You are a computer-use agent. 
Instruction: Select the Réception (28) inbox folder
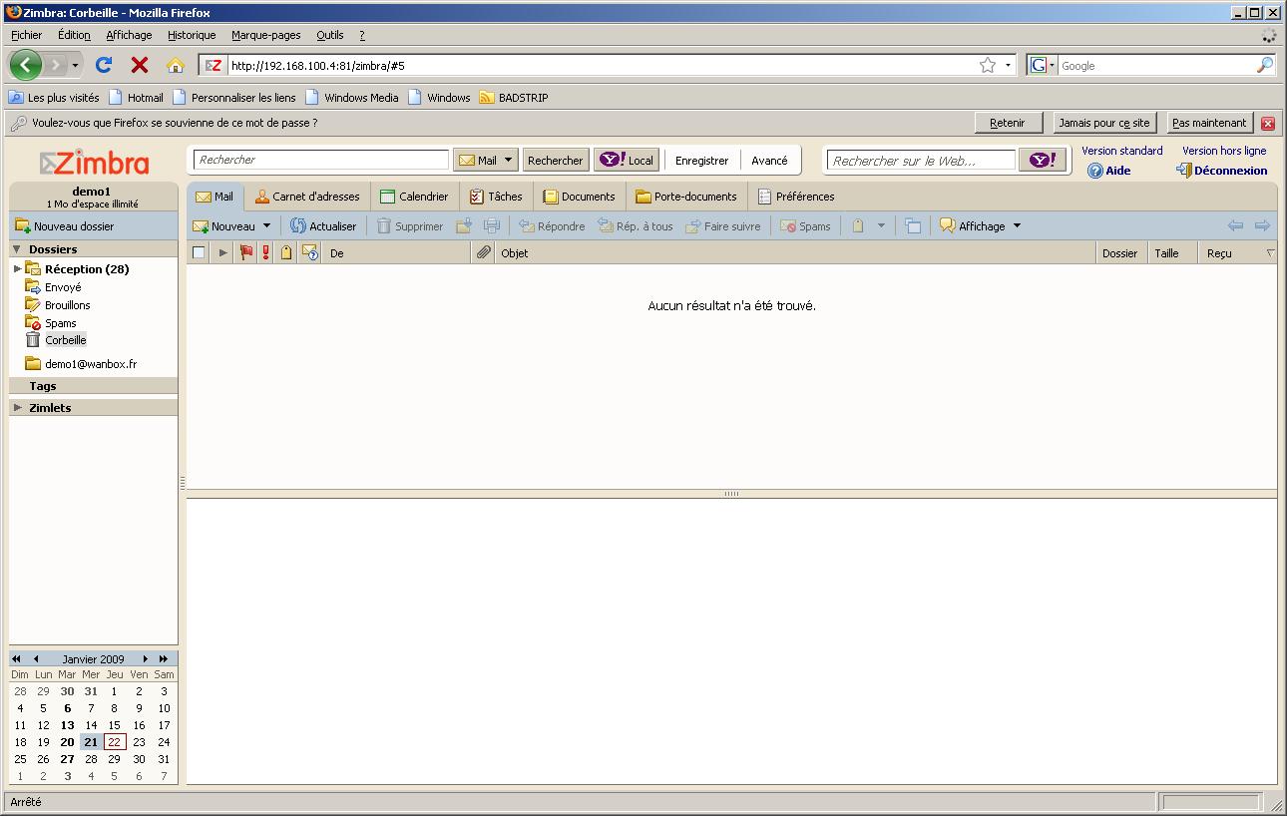pos(86,269)
